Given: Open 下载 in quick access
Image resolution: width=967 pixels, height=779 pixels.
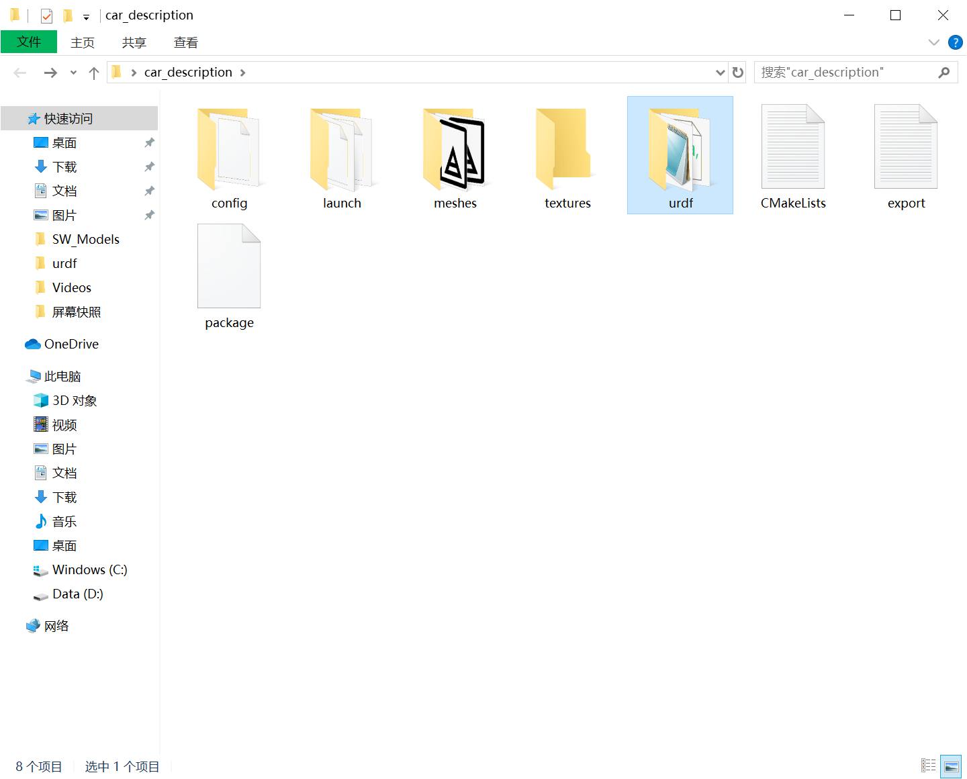Looking at the screenshot, I should click(56, 167).
